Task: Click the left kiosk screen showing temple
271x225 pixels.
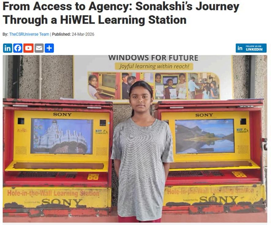Action: pyautogui.click(x=62, y=136)
